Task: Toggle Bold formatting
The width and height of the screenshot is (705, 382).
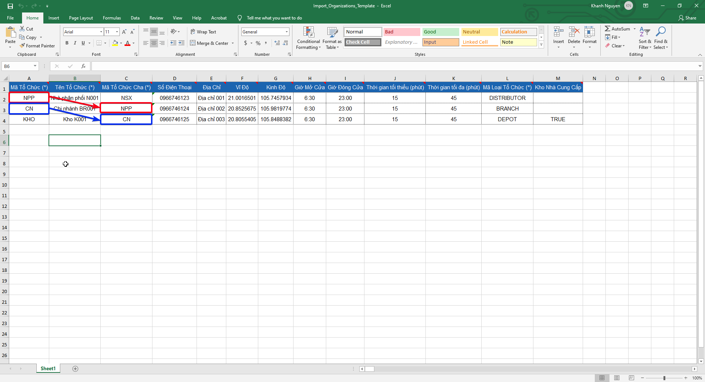Action: [x=67, y=43]
